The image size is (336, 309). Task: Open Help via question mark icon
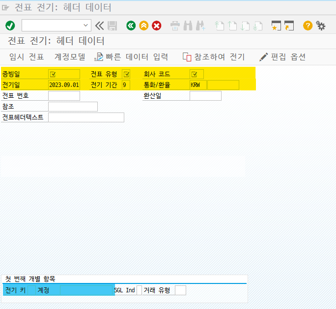tap(308, 26)
